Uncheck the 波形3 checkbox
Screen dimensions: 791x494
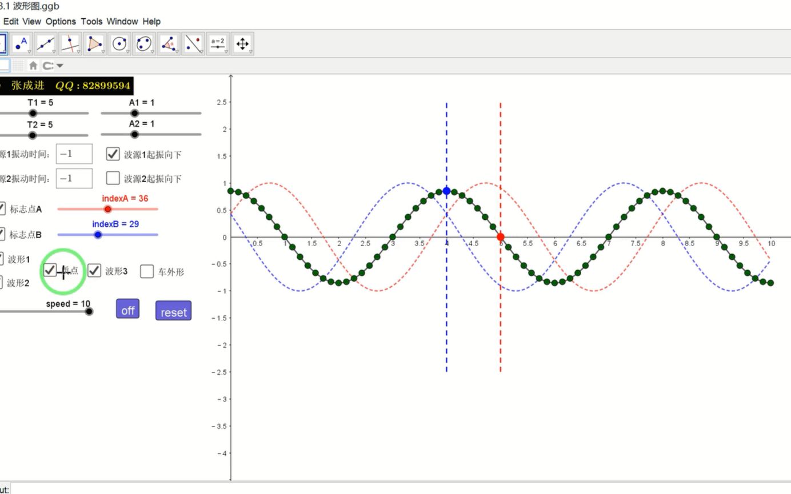click(94, 270)
